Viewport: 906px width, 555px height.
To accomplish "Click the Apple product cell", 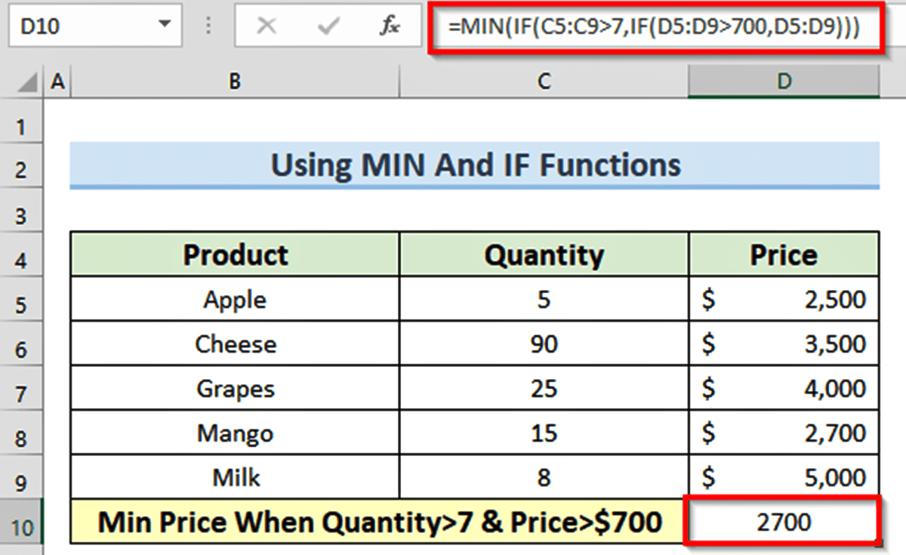I will tap(234, 299).
